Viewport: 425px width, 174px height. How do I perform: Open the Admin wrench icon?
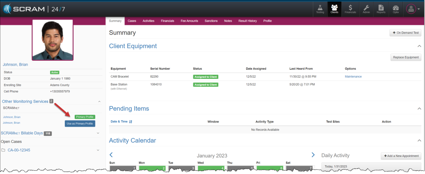point(366,9)
